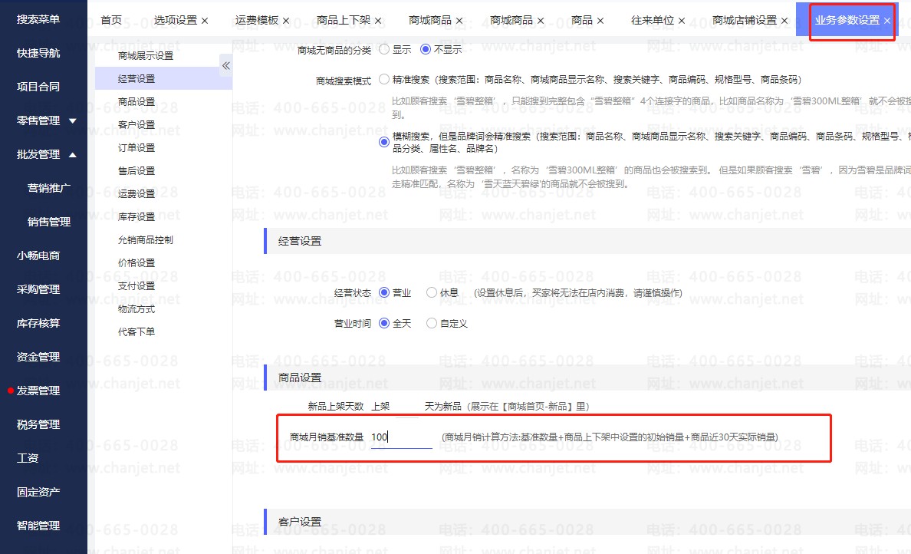
Task: Go to 售后设置 section
Action: 136,171
